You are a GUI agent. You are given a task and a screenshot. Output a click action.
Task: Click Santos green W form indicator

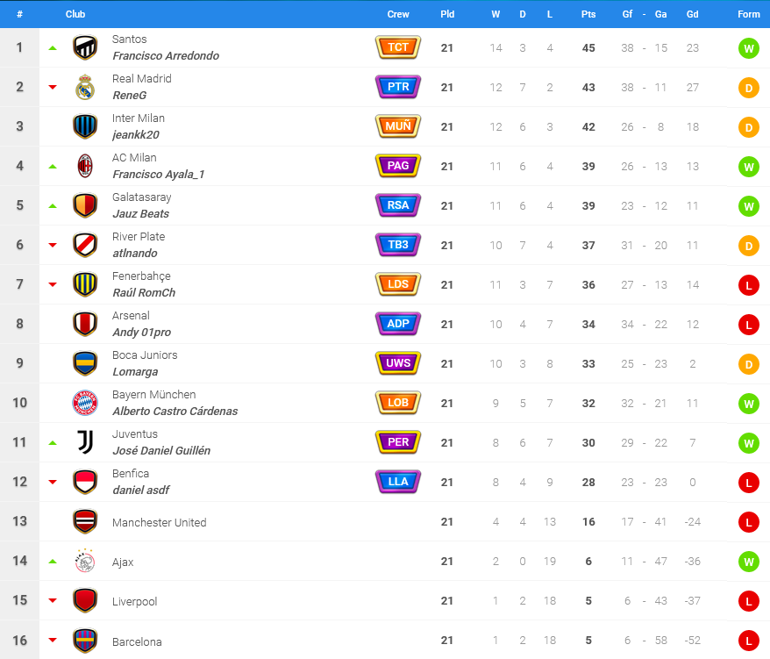click(x=748, y=48)
